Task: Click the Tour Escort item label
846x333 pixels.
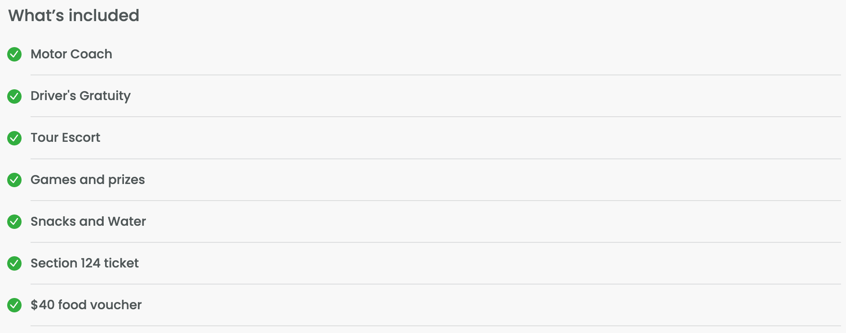Action: point(66,137)
